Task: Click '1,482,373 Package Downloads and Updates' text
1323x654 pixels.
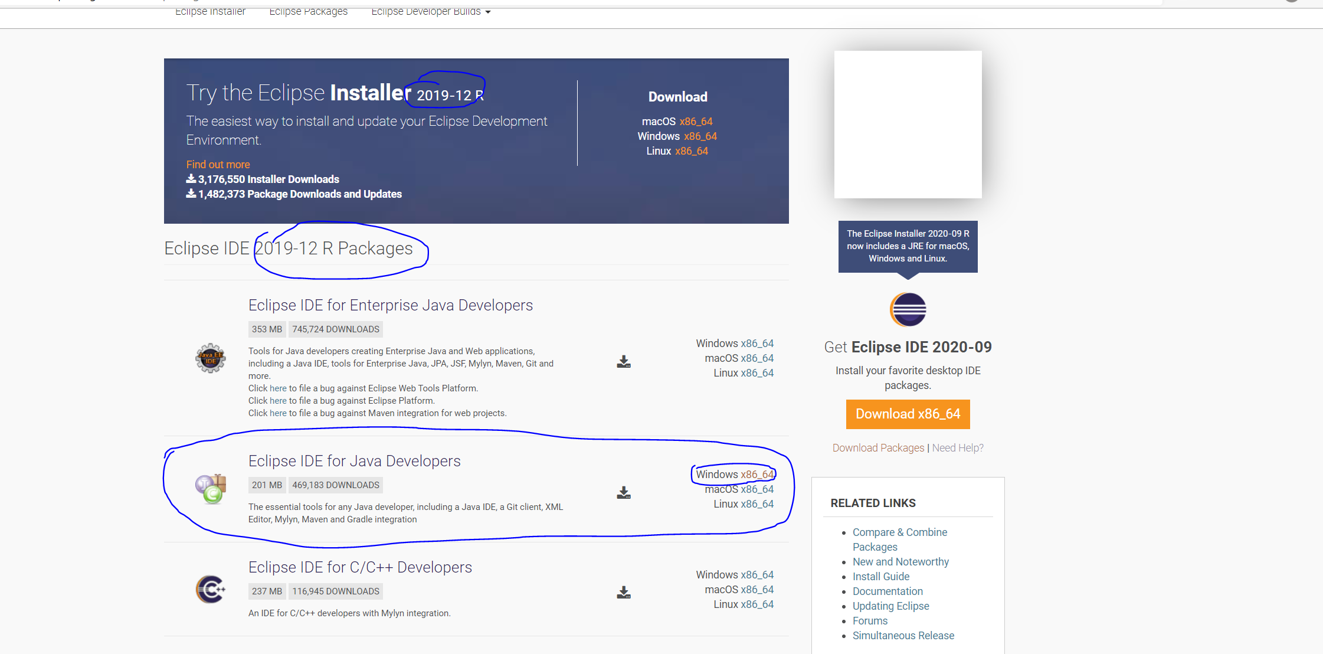Action: [x=300, y=194]
